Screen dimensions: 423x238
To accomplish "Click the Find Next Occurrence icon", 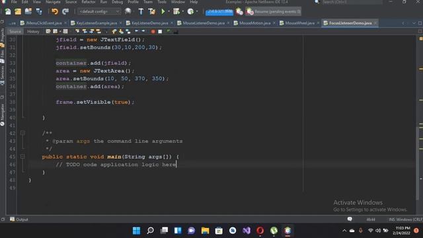I will (92, 31).
